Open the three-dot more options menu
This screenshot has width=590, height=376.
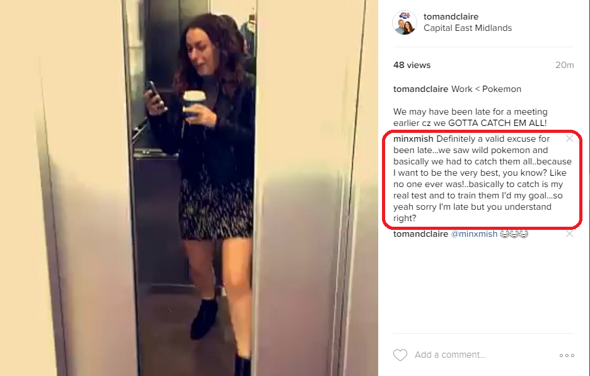(567, 355)
